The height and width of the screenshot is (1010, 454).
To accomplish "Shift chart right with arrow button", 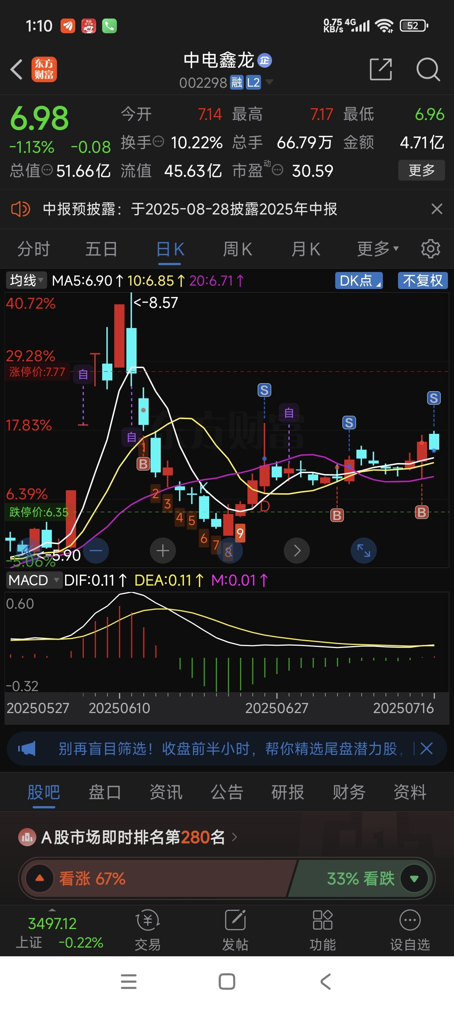I will click(x=297, y=550).
